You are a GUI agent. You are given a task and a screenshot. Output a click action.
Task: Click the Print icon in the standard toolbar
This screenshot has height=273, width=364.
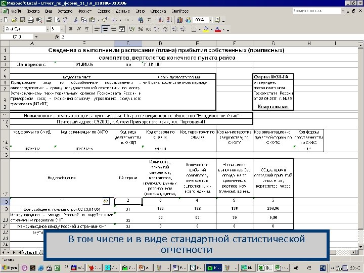49,20
